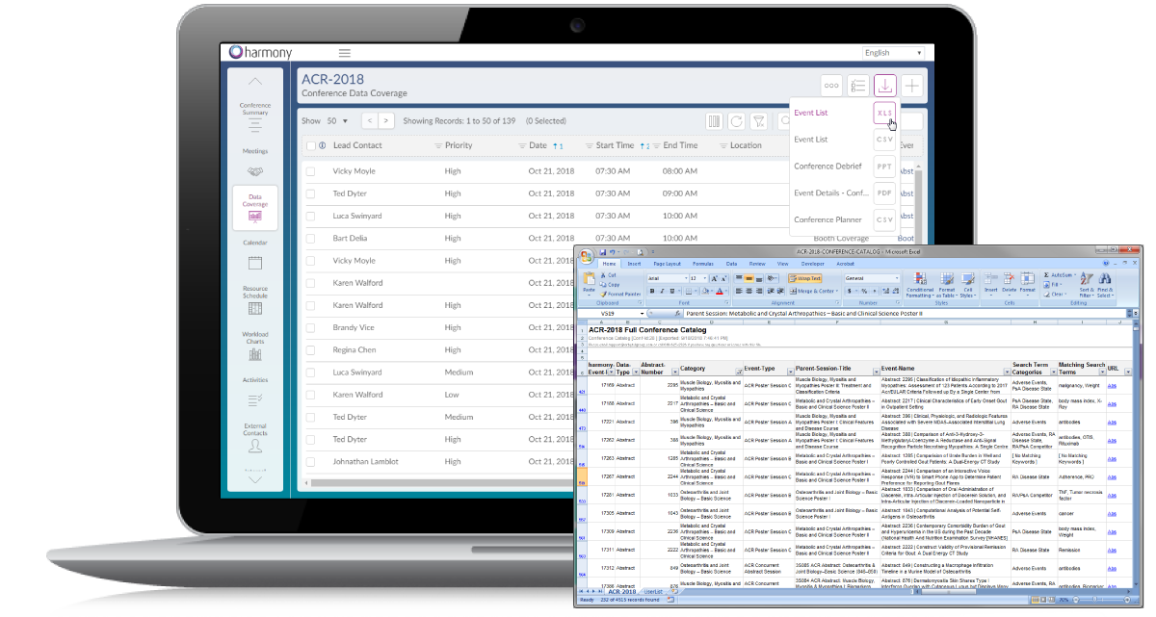
Task: Check the box for Johnathan Lamblot row
Action: point(310,462)
